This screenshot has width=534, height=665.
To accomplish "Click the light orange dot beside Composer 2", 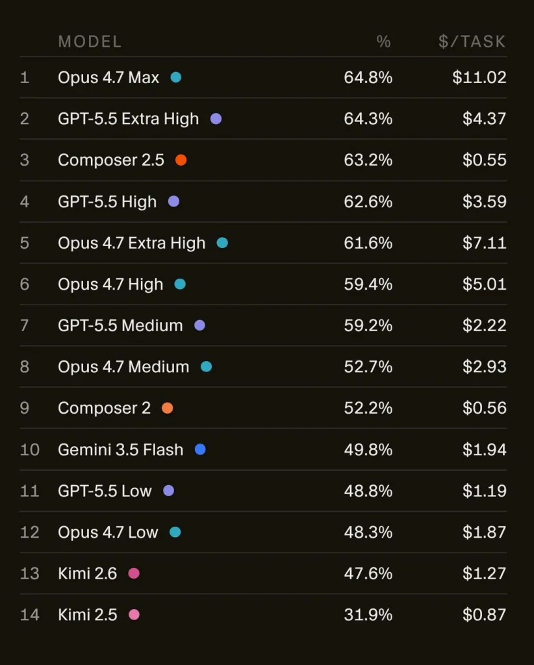I will coord(168,408).
